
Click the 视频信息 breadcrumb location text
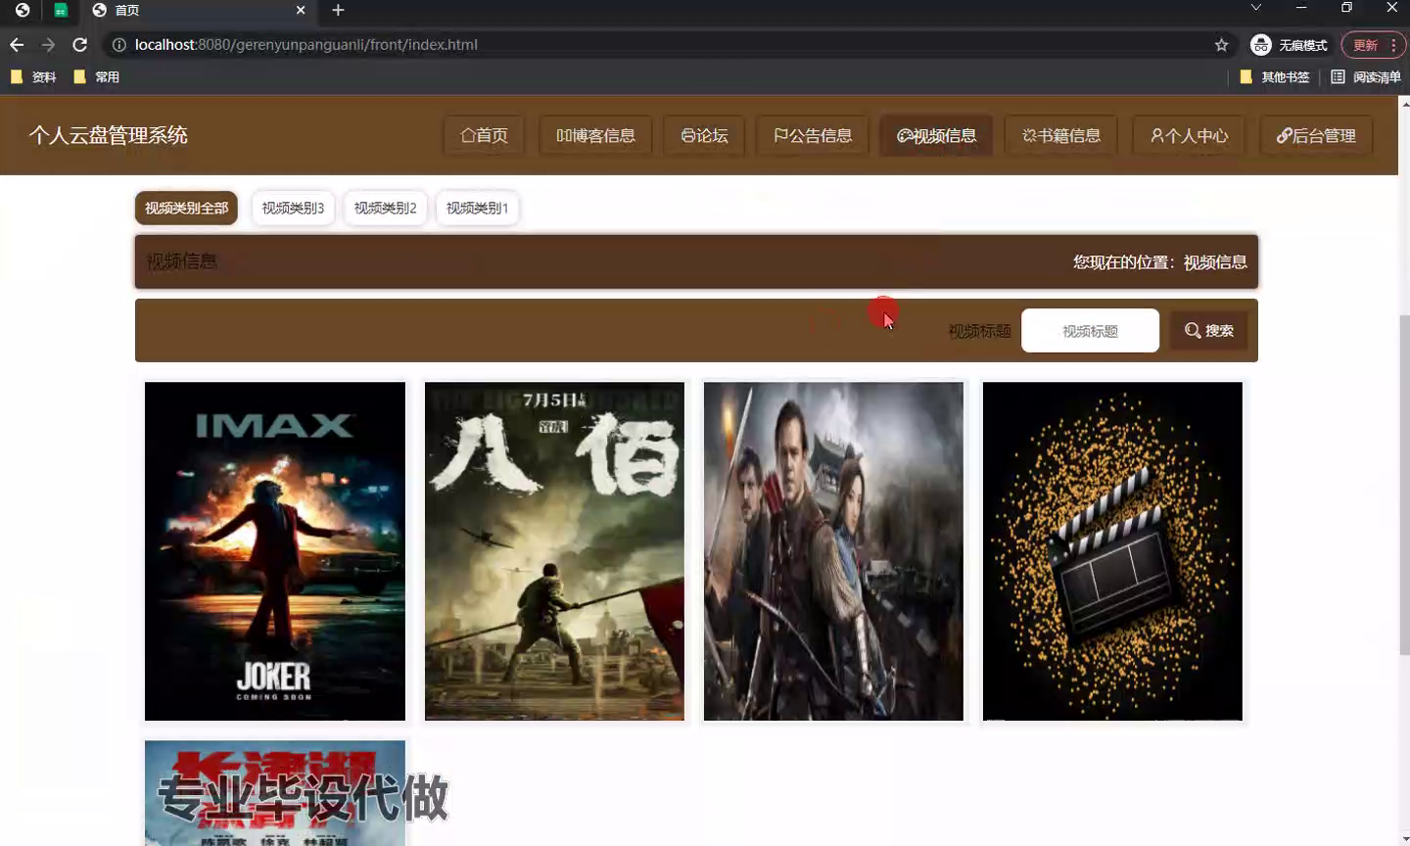pyautogui.click(x=1214, y=262)
